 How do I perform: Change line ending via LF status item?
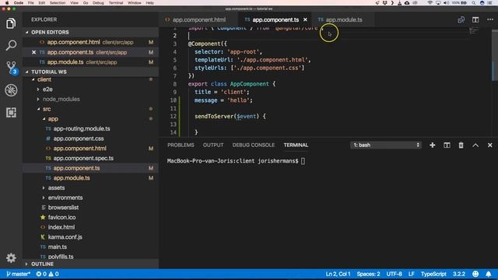point(412,274)
